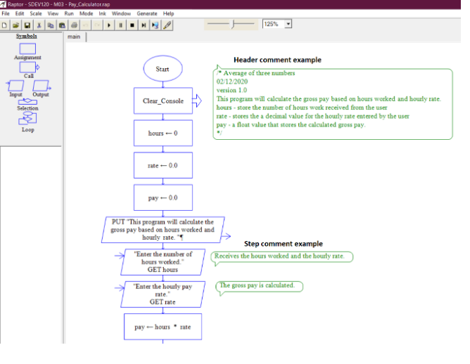This screenshot has width=470, height=364.
Task: Open the 125% zoom dropdown
Action: click(288, 24)
